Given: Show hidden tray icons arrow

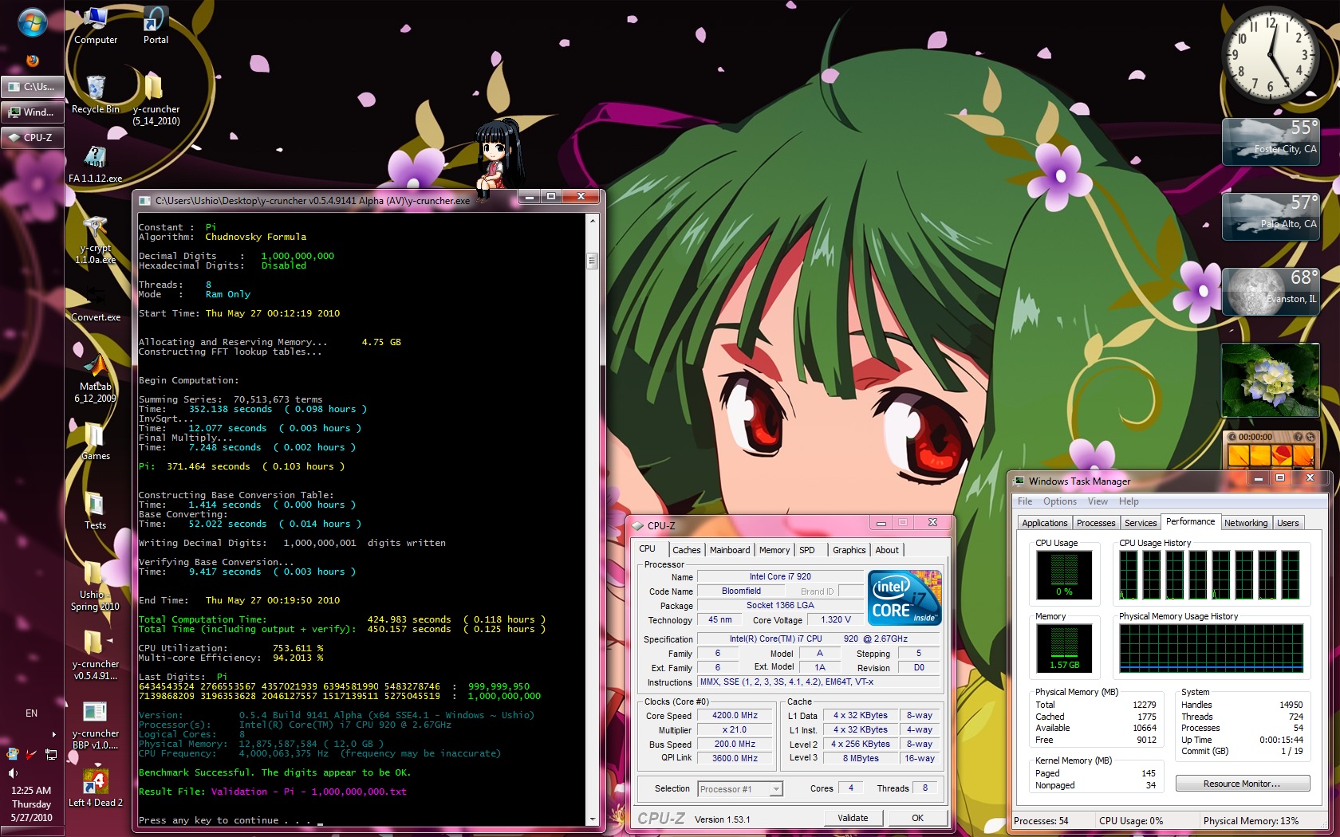Looking at the screenshot, I should [x=54, y=734].
